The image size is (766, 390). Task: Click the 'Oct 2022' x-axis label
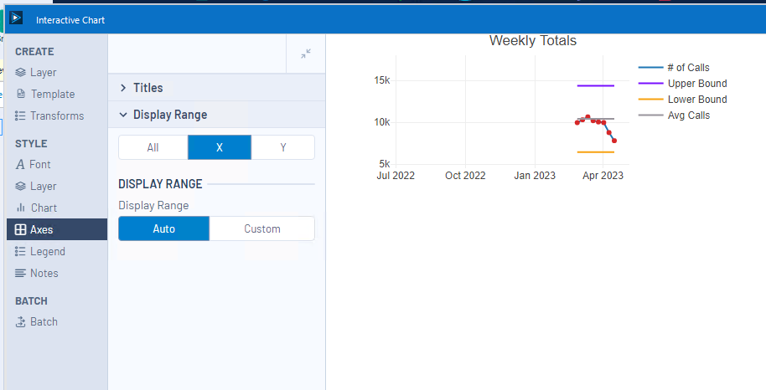[x=465, y=176]
